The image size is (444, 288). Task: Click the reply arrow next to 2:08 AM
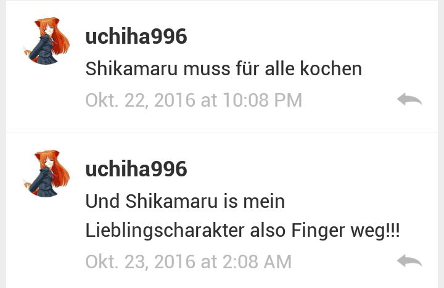point(409,261)
